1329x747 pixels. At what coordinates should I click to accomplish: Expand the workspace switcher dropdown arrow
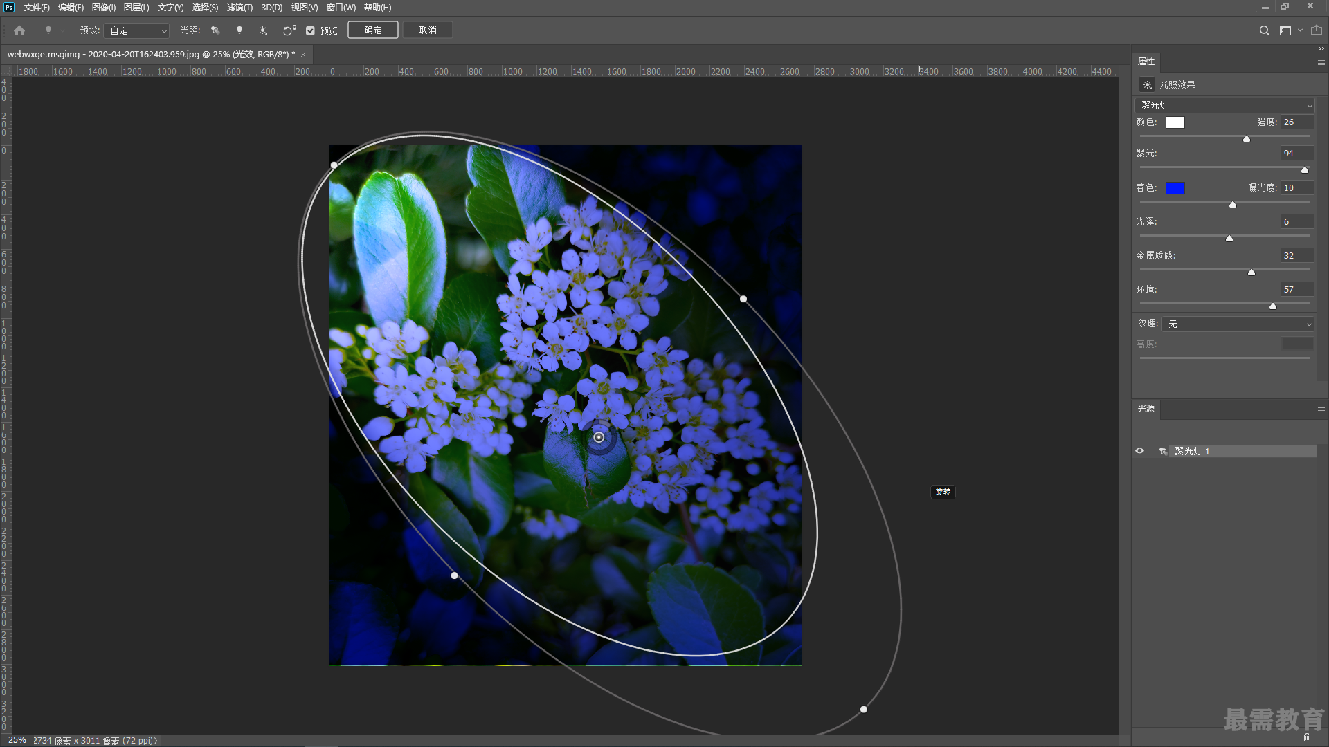click(x=1300, y=30)
